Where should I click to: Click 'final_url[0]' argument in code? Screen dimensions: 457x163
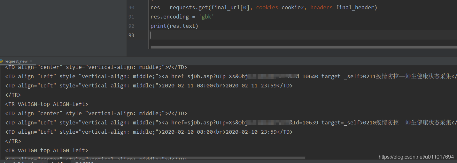click(x=230, y=7)
